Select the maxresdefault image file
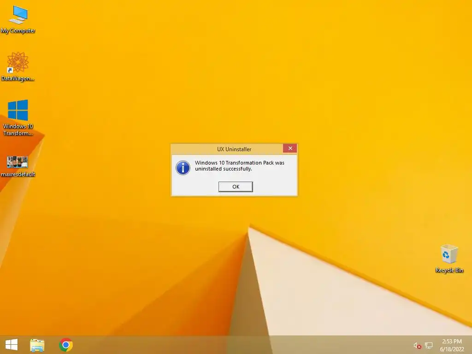The image size is (472, 354). (18, 166)
